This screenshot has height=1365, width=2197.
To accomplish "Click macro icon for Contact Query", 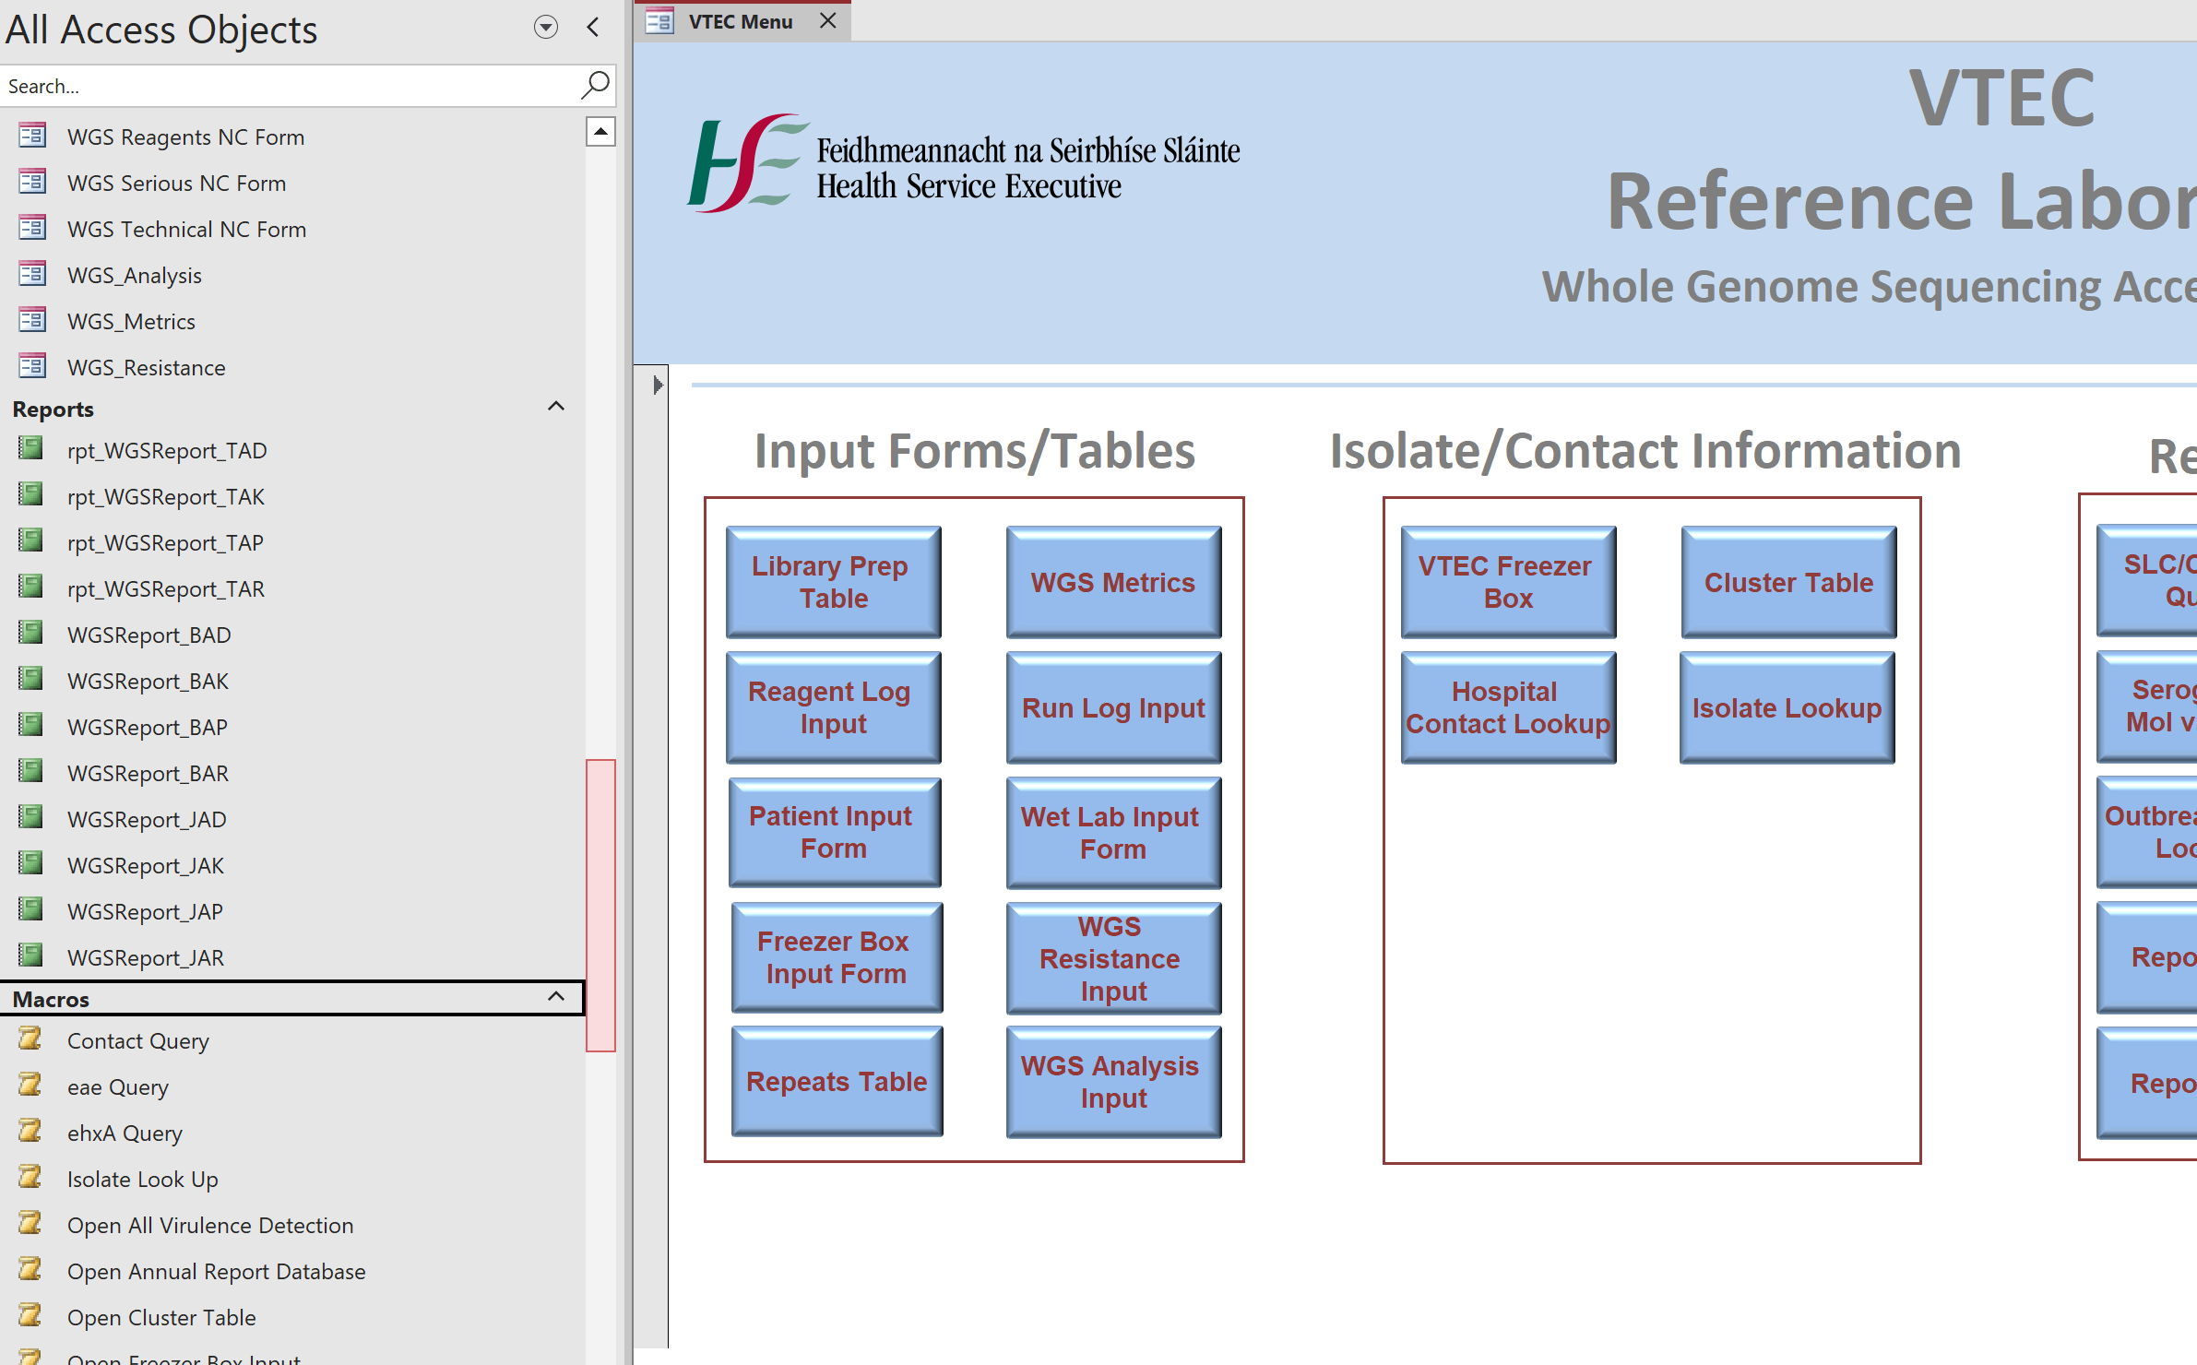I will click(x=31, y=1039).
